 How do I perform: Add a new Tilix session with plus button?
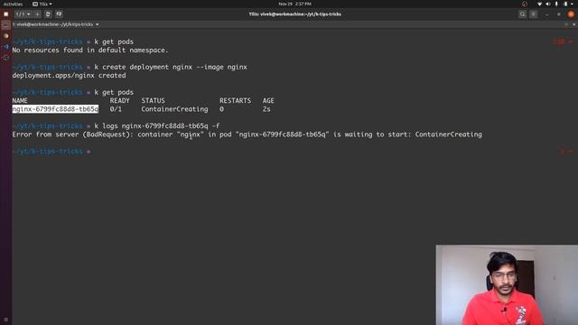pyautogui.click(x=38, y=14)
